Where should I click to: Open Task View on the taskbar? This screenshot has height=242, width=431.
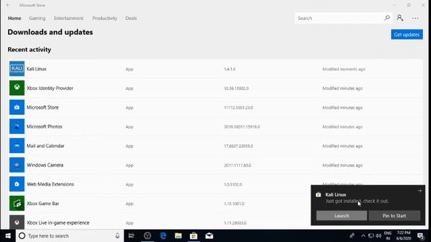click(x=131, y=236)
